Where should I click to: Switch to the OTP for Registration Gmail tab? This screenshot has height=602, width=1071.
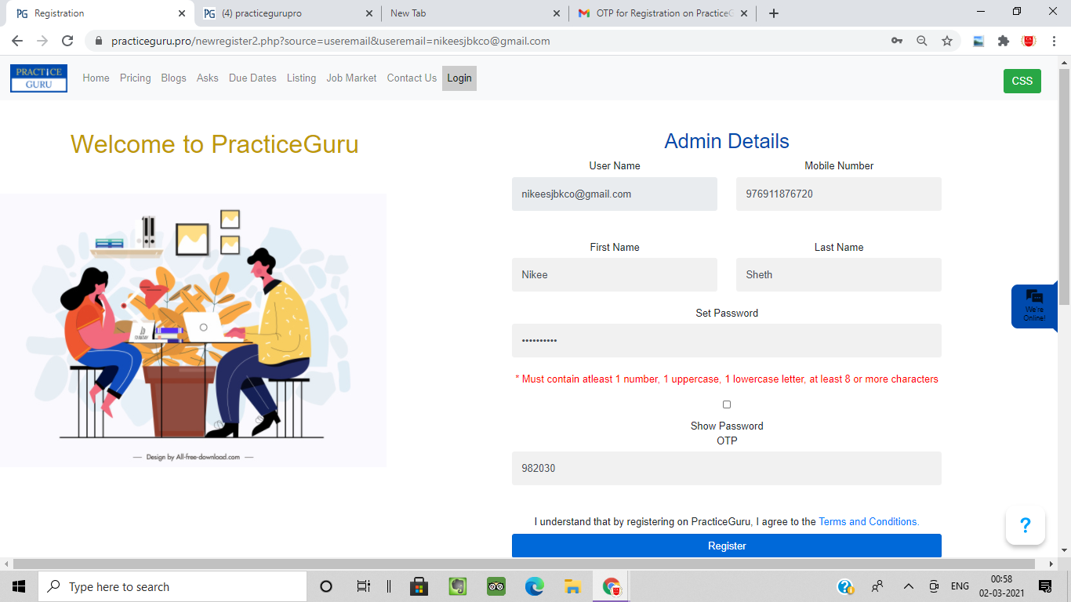[663, 13]
